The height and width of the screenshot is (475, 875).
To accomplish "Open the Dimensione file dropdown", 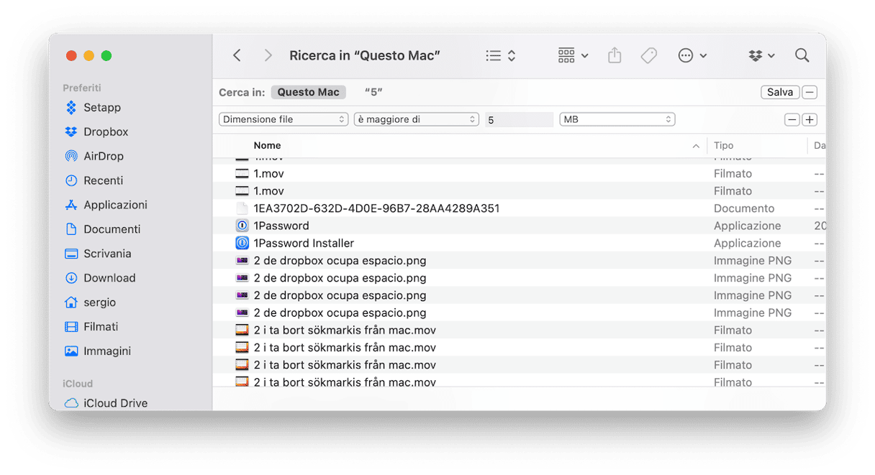I will pos(284,119).
